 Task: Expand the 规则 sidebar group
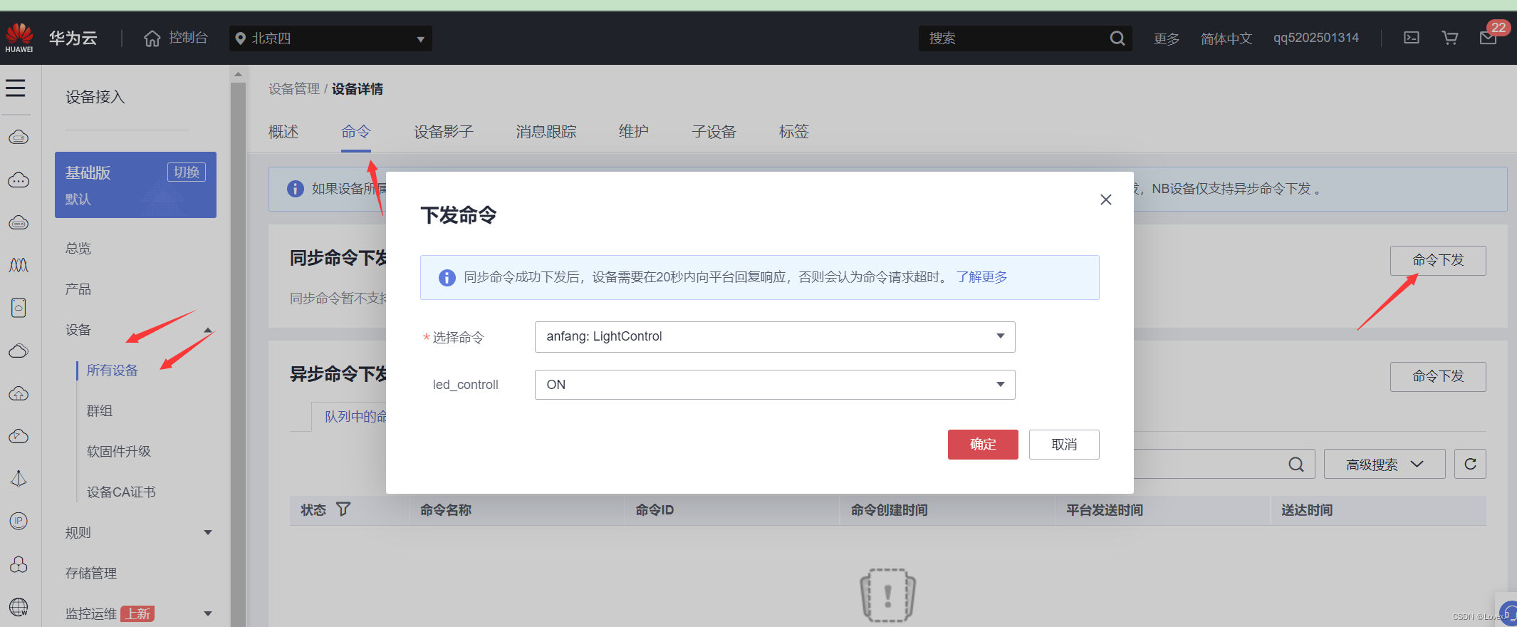[x=208, y=532]
